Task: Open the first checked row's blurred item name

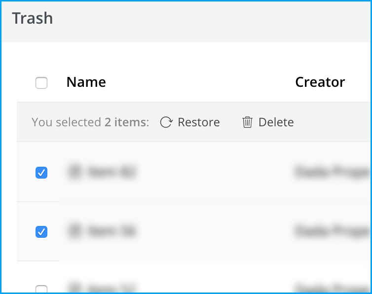Action: pos(112,172)
